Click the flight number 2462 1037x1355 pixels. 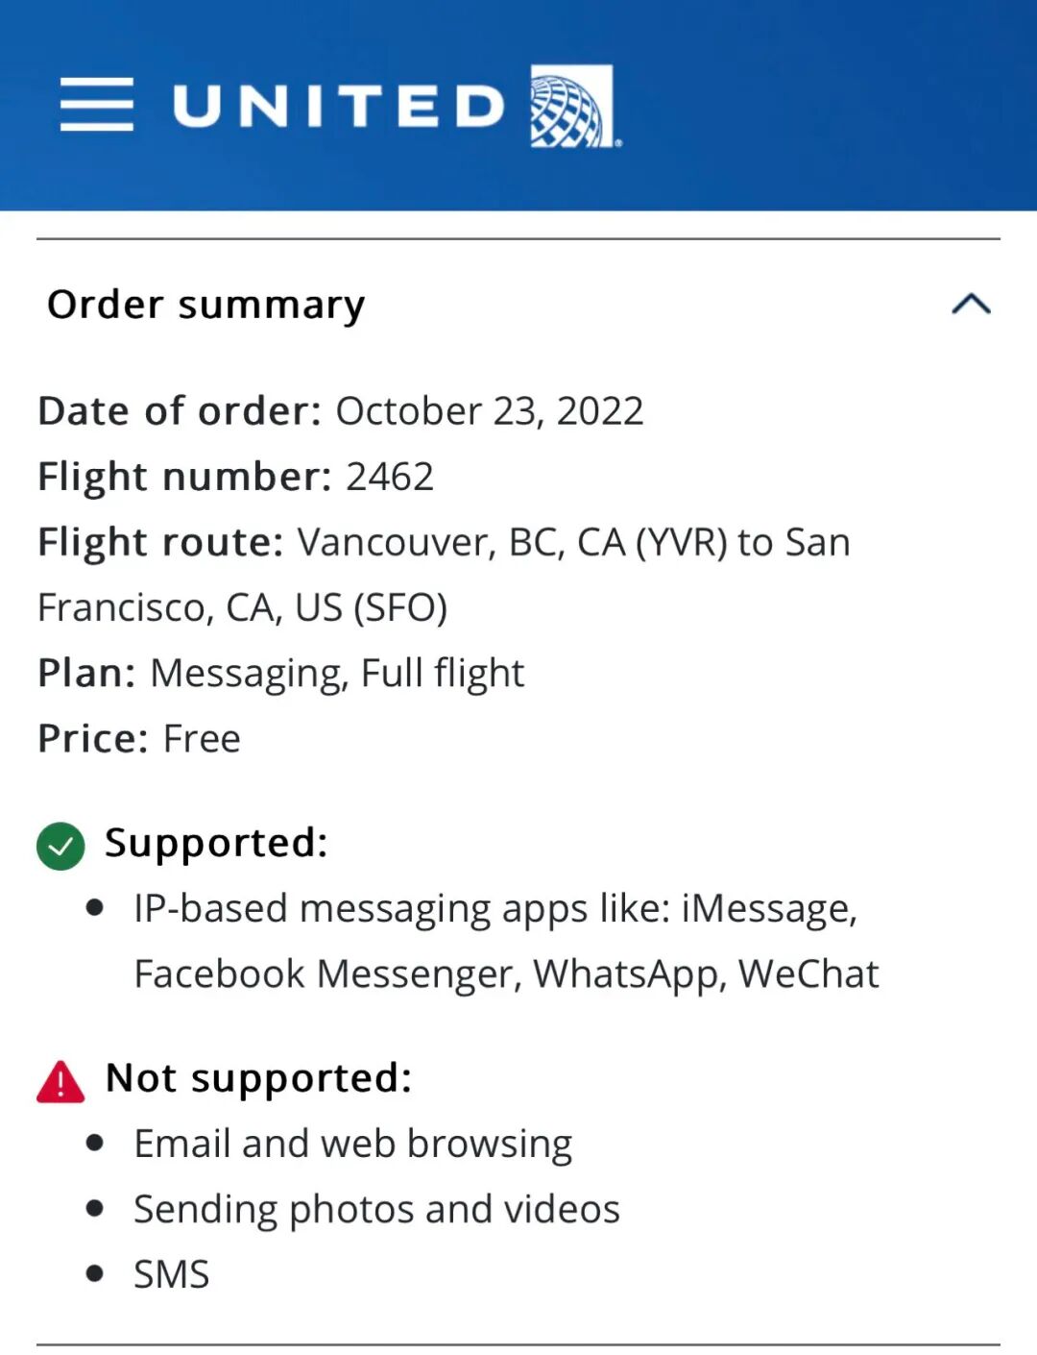coord(390,477)
